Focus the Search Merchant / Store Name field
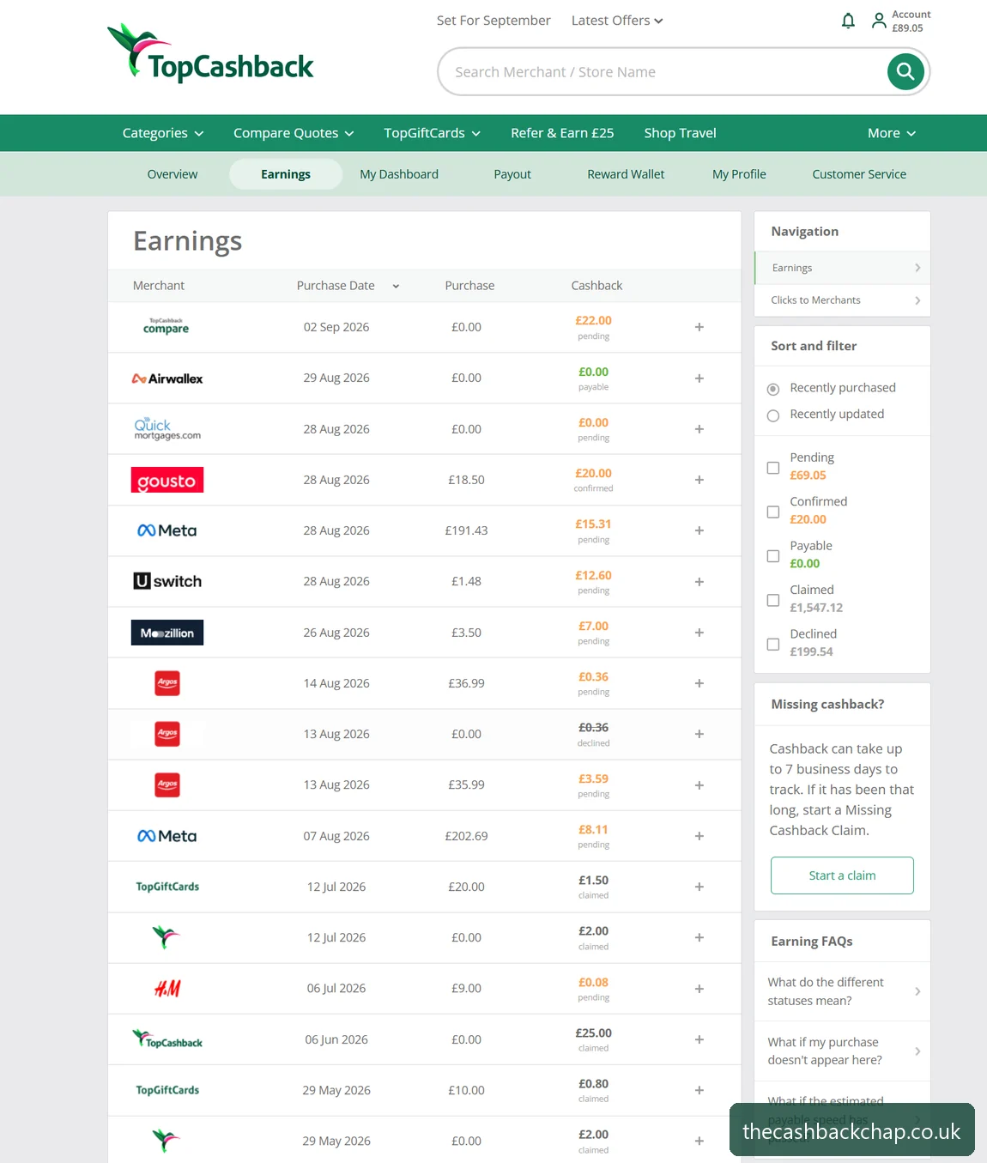 click(661, 72)
